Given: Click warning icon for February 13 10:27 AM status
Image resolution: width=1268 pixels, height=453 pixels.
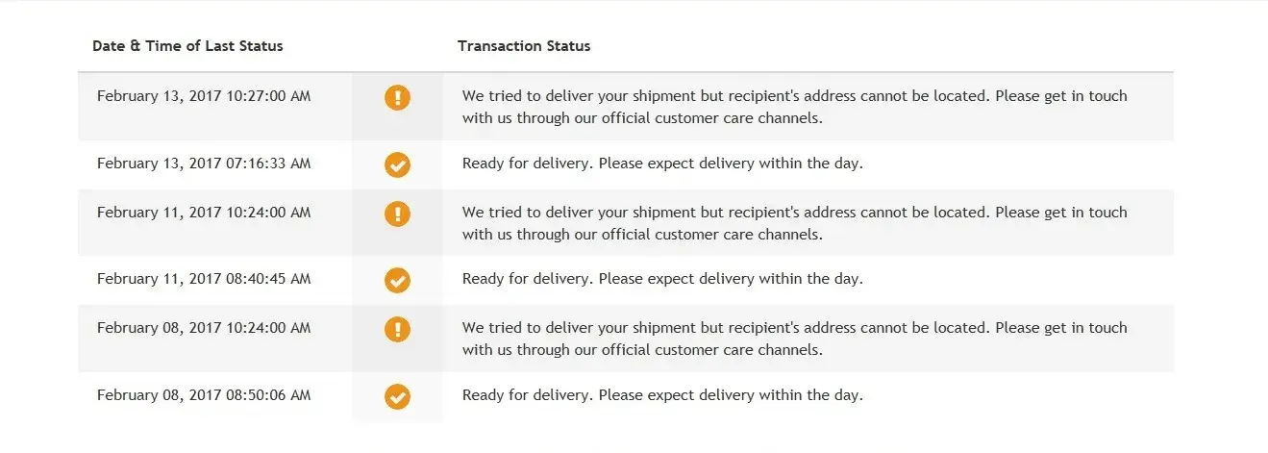Looking at the screenshot, I should (x=397, y=97).
